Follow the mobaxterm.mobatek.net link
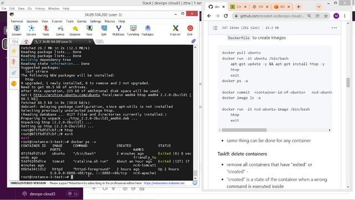Image resolution: width=355 pixels, height=200 pixels. pos(164,183)
